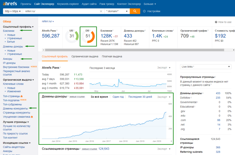This screenshot has height=155, width=235.
Task: Open Проекты in the top navigation
Action: (x=26, y=4)
